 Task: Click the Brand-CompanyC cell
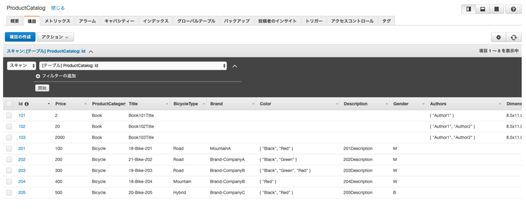pyautogui.click(x=227, y=193)
